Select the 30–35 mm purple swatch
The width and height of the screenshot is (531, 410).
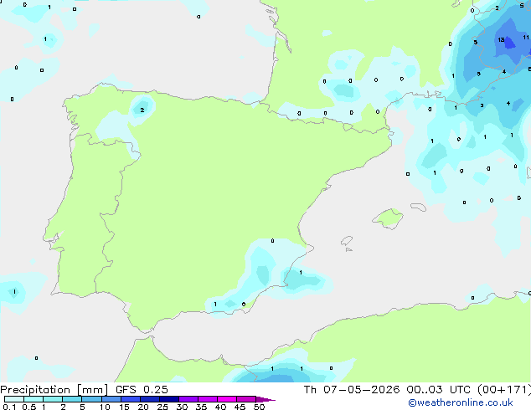point(188,399)
